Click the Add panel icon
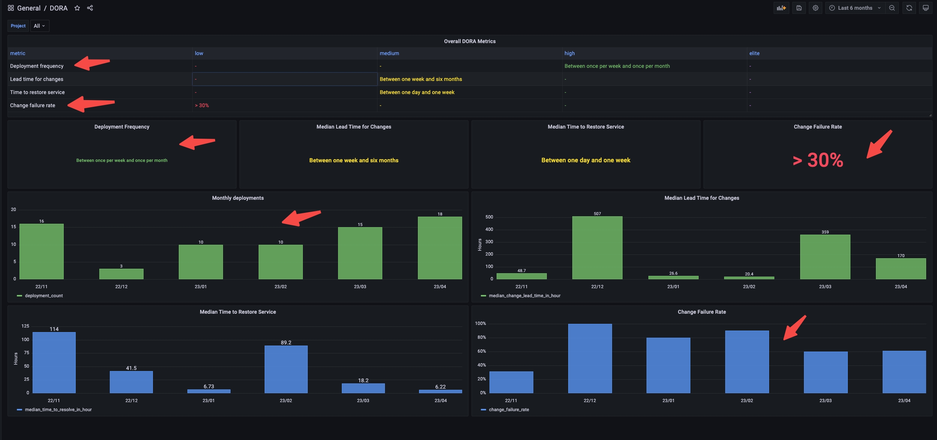 click(x=781, y=8)
